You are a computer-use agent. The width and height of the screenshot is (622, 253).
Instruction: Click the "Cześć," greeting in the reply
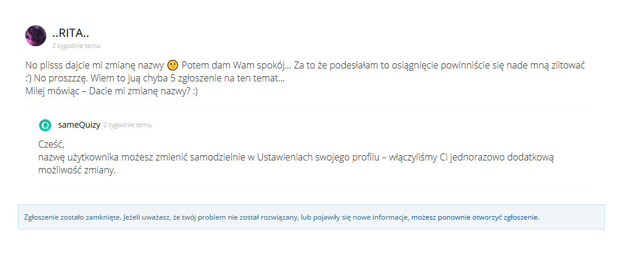(x=50, y=145)
